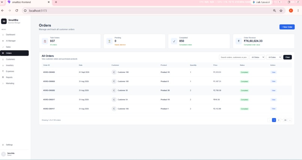Screen dimensions: 302x160
Task: Click avatar in the Product 8 row
Action: [114, 81]
